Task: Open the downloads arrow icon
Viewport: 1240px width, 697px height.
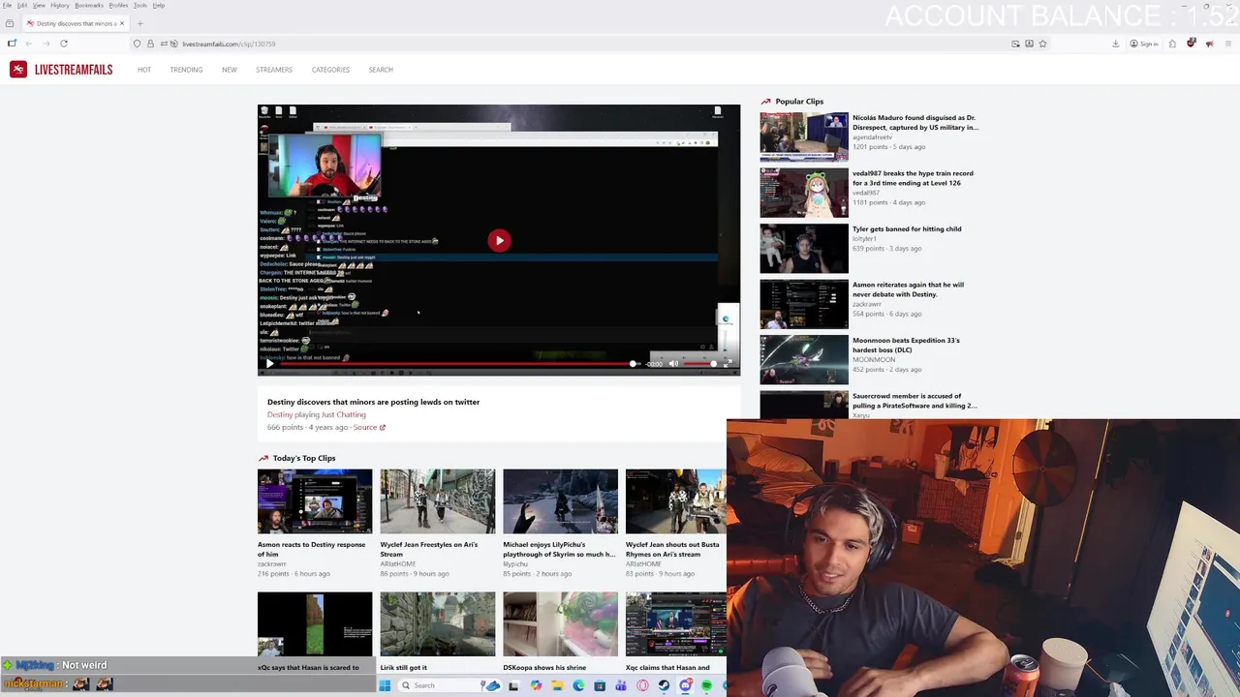Action: point(1115,44)
